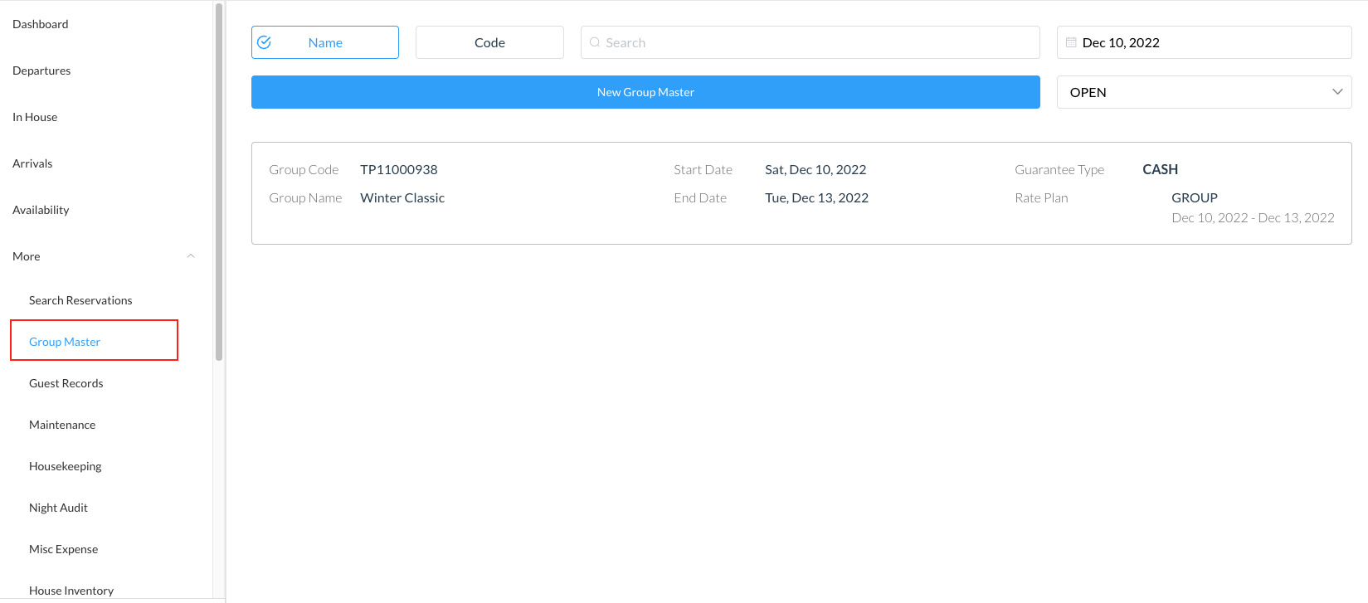Navigate to In House
The width and height of the screenshot is (1368, 603).
[35, 117]
